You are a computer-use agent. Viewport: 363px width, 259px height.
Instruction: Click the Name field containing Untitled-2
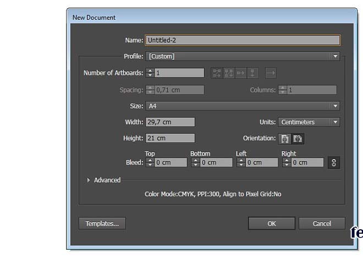point(243,40)
